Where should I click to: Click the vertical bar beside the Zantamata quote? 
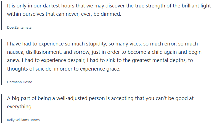click(2, 17)
